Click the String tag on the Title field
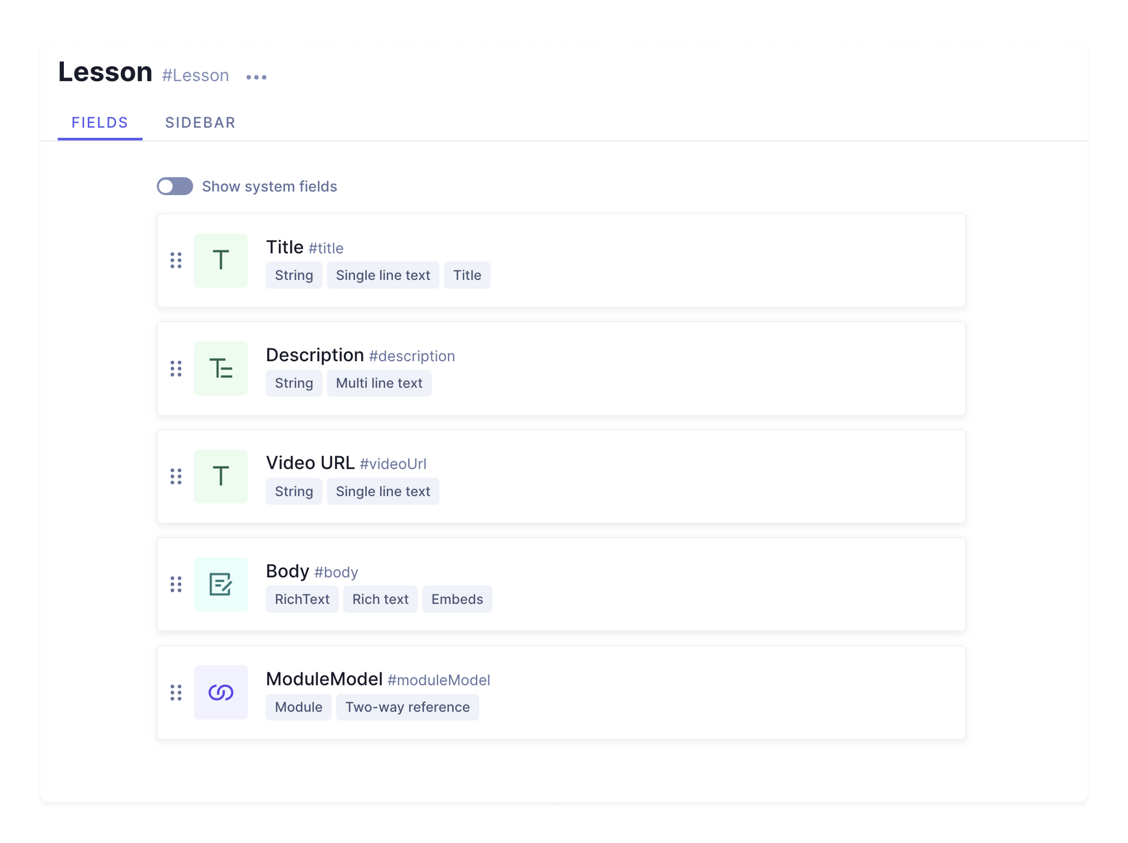Image resolution: width=1128 pixels, height=843 pixels. [x=294, y=275]
